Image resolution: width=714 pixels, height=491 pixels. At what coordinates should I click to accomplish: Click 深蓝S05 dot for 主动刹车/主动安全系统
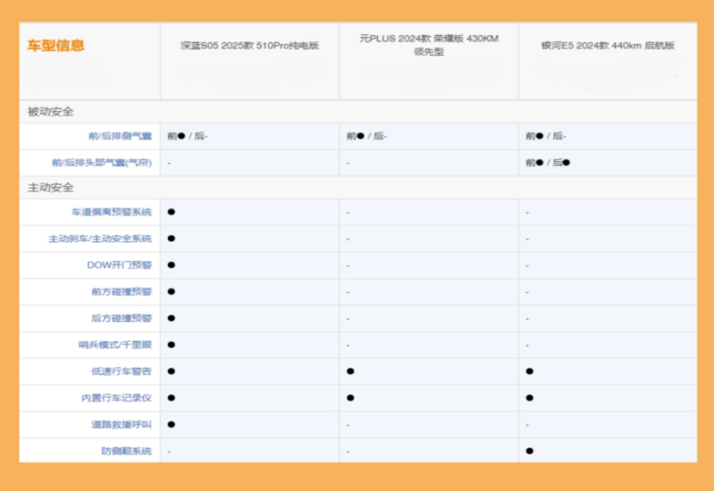point(171,239)
